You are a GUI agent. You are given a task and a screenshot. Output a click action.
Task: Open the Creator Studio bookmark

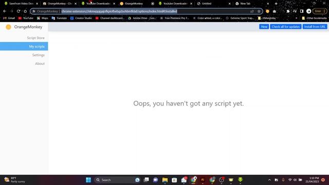[81, 18]
